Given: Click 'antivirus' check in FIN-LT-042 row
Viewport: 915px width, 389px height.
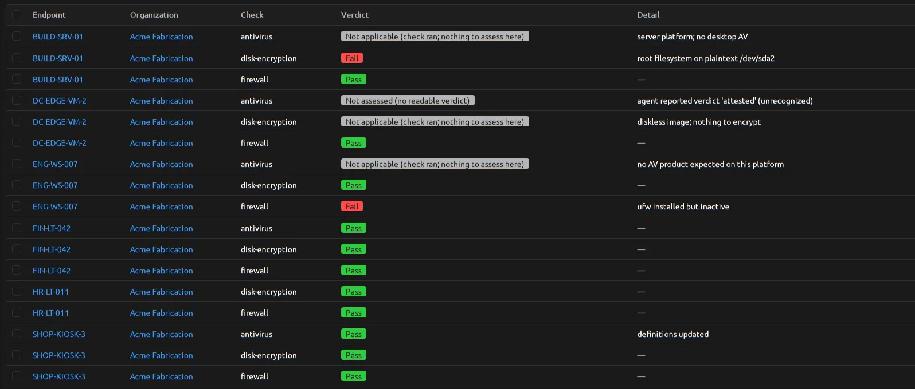Looking at the screenshot, I should (257, 228).
